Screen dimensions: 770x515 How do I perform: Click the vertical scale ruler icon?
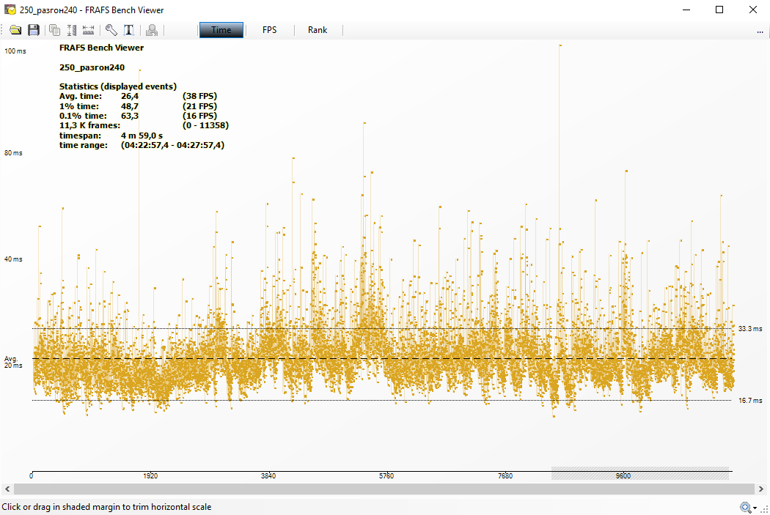[72, 30]
